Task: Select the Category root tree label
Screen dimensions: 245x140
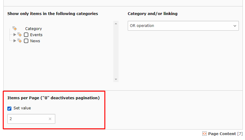Action: coord(33,29)
